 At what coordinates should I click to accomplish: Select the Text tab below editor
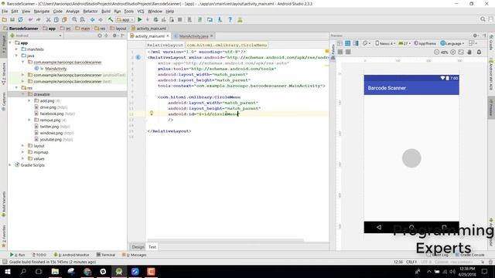click(152, 247)
